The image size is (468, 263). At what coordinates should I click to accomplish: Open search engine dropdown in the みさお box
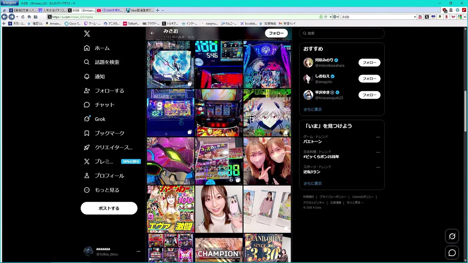[415, 17]
